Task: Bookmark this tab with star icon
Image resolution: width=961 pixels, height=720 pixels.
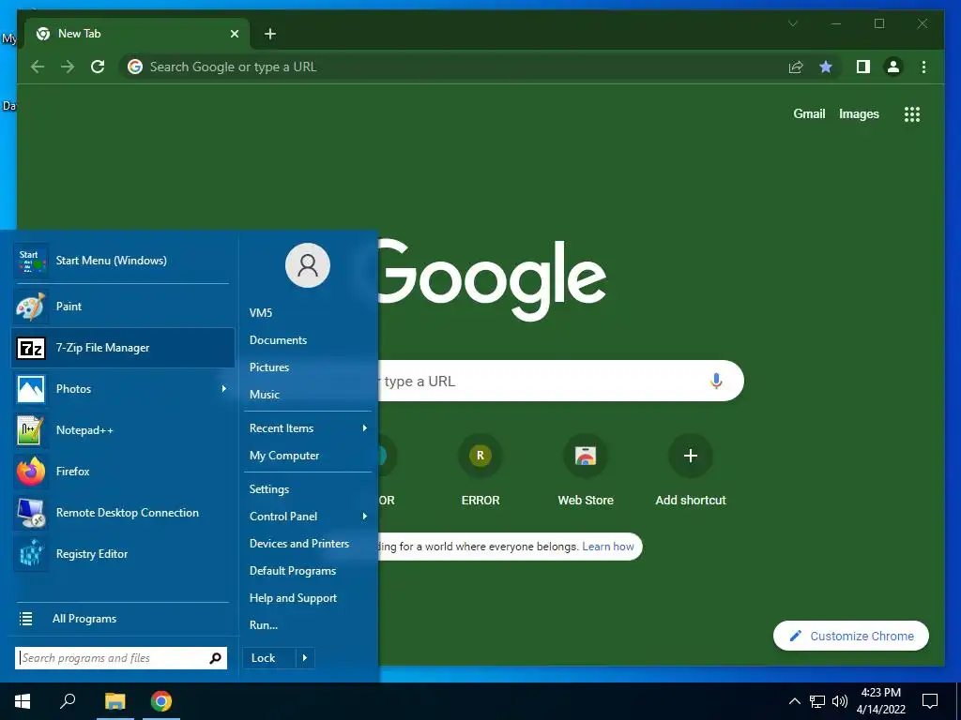Action: tap(826, 67)
